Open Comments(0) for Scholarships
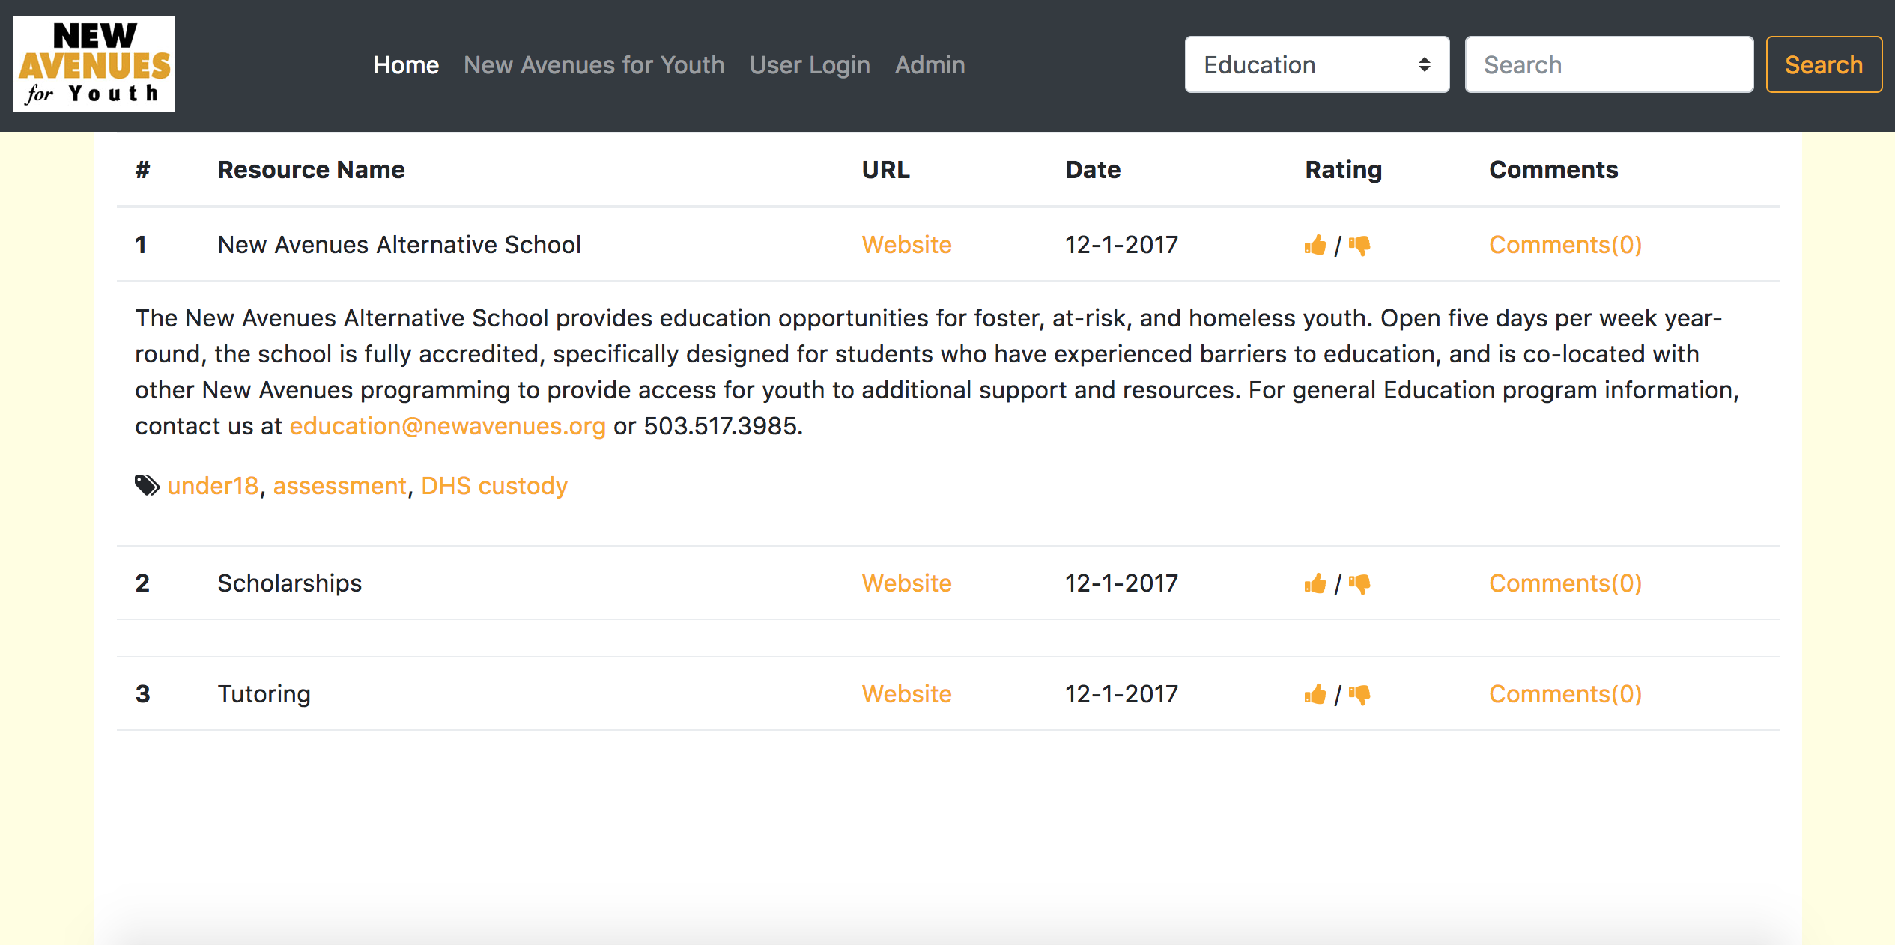The width and height of the screenshot is (1895, 945). pos(1565,583)
